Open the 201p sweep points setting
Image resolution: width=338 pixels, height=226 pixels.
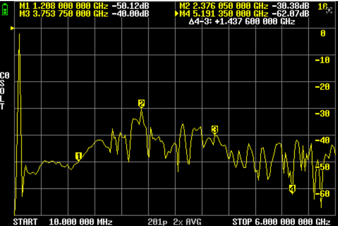[x=157, y=221]
